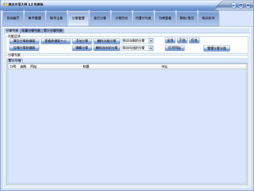This screenshot has width=254, height=191.
Task: Click the 打开网址 button
Action: 175,48
